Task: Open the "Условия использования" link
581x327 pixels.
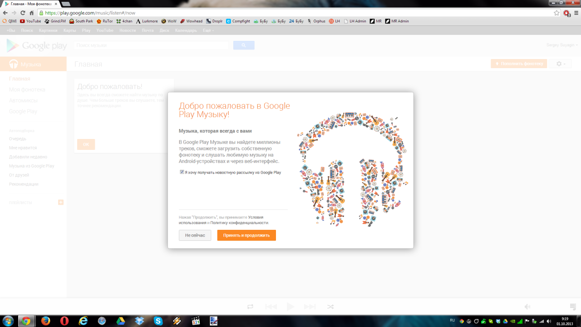Action: coord(221,220)
